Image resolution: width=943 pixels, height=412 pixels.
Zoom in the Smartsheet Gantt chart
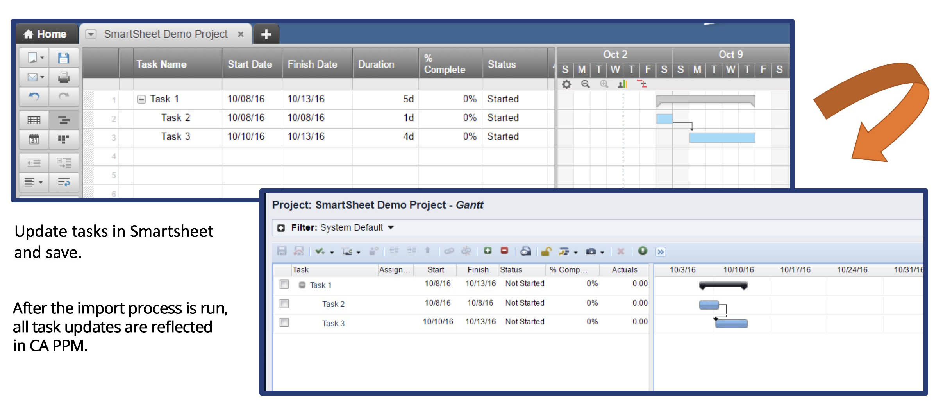pyautogui.click(x=604, y=84)
